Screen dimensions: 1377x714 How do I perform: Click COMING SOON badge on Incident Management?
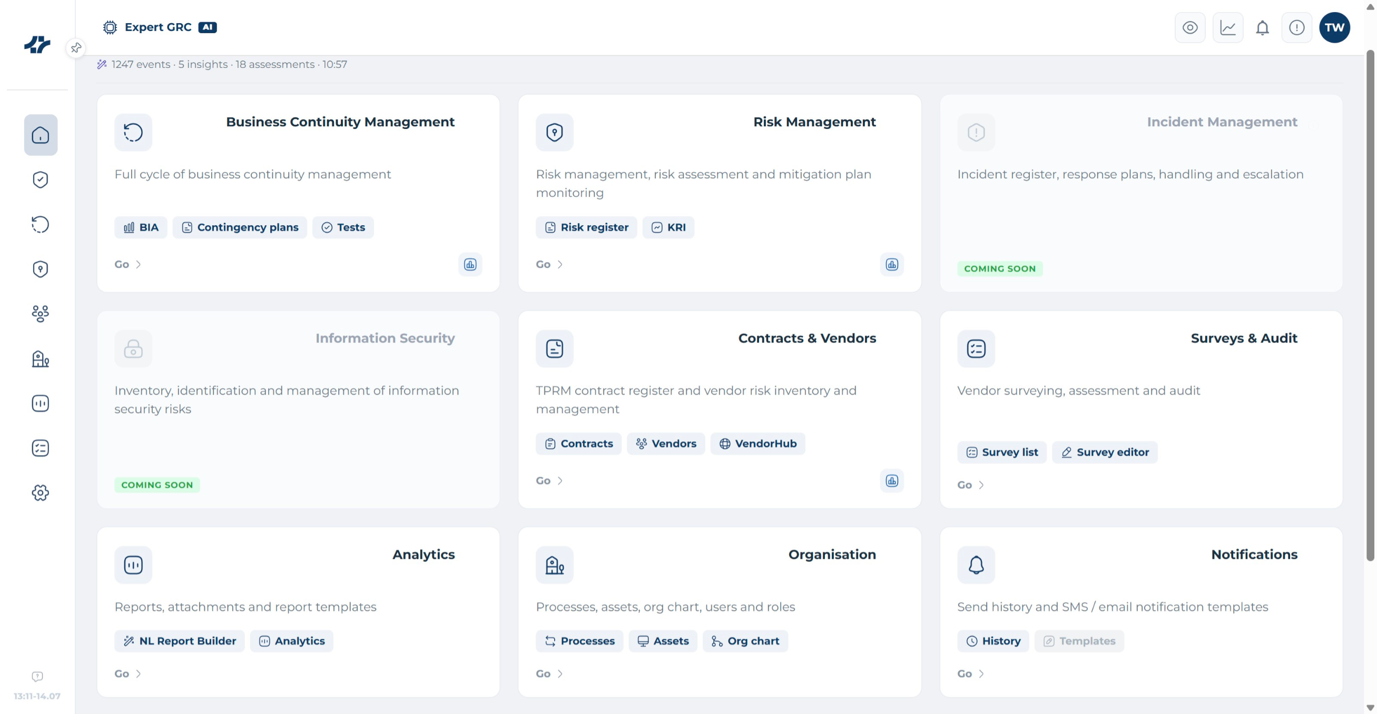tap(1000, 269)
